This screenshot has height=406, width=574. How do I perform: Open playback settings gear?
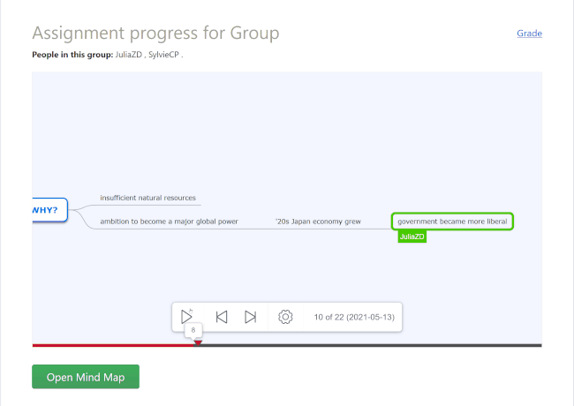pyautogui.click(x=285, y=317)
